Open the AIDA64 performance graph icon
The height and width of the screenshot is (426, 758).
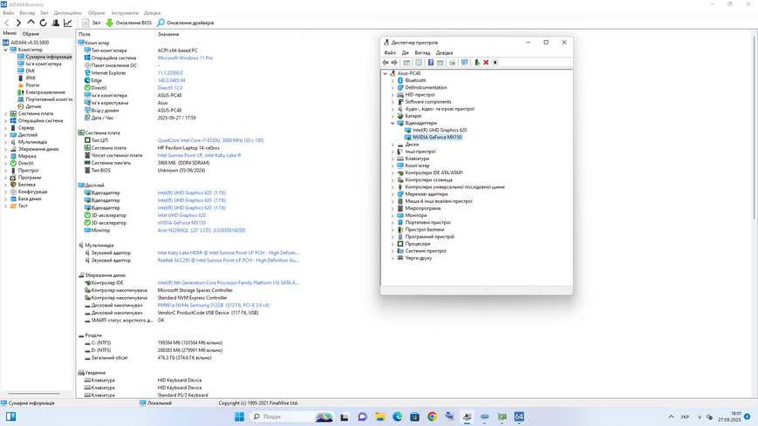coord(68,23)
